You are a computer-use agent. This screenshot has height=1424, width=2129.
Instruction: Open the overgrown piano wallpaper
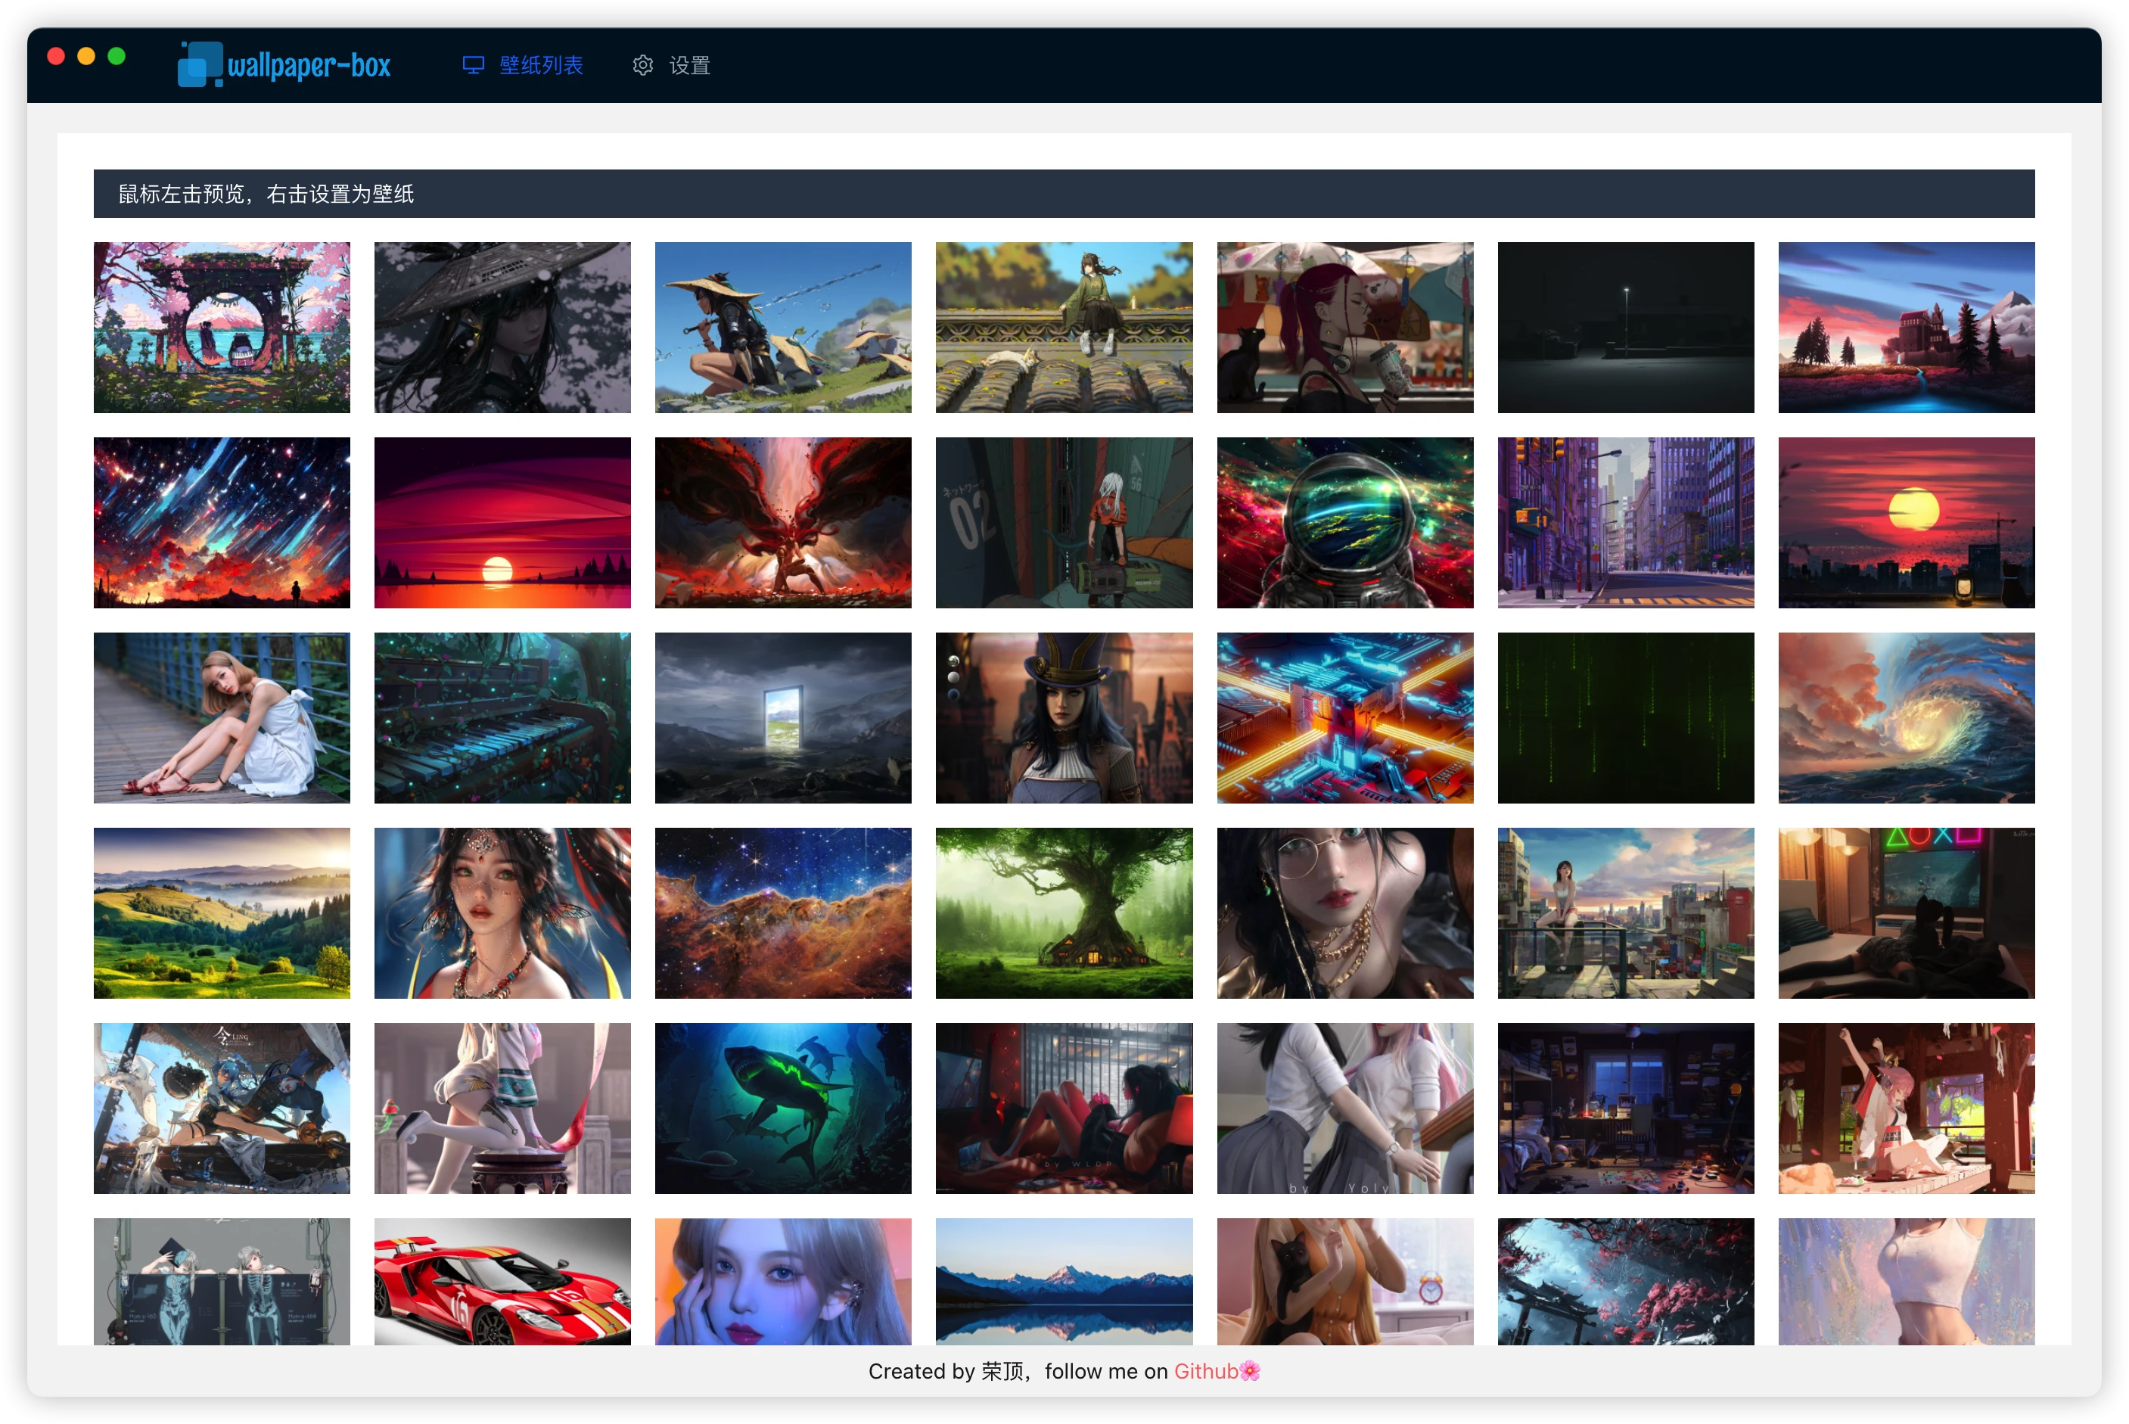tap(502, 718)
